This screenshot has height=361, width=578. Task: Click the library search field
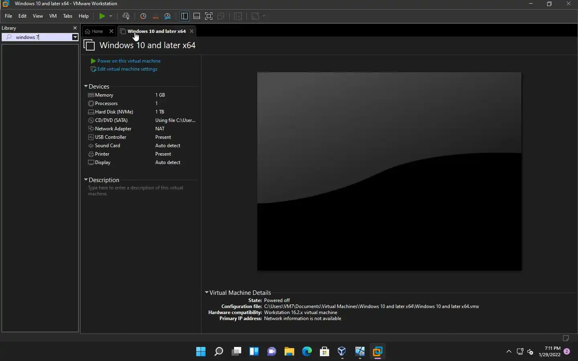(37, 37)
